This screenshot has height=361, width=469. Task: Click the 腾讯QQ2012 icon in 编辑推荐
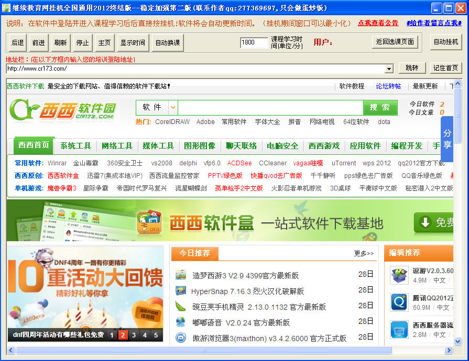pyautogui.click(x=399, y=302)
